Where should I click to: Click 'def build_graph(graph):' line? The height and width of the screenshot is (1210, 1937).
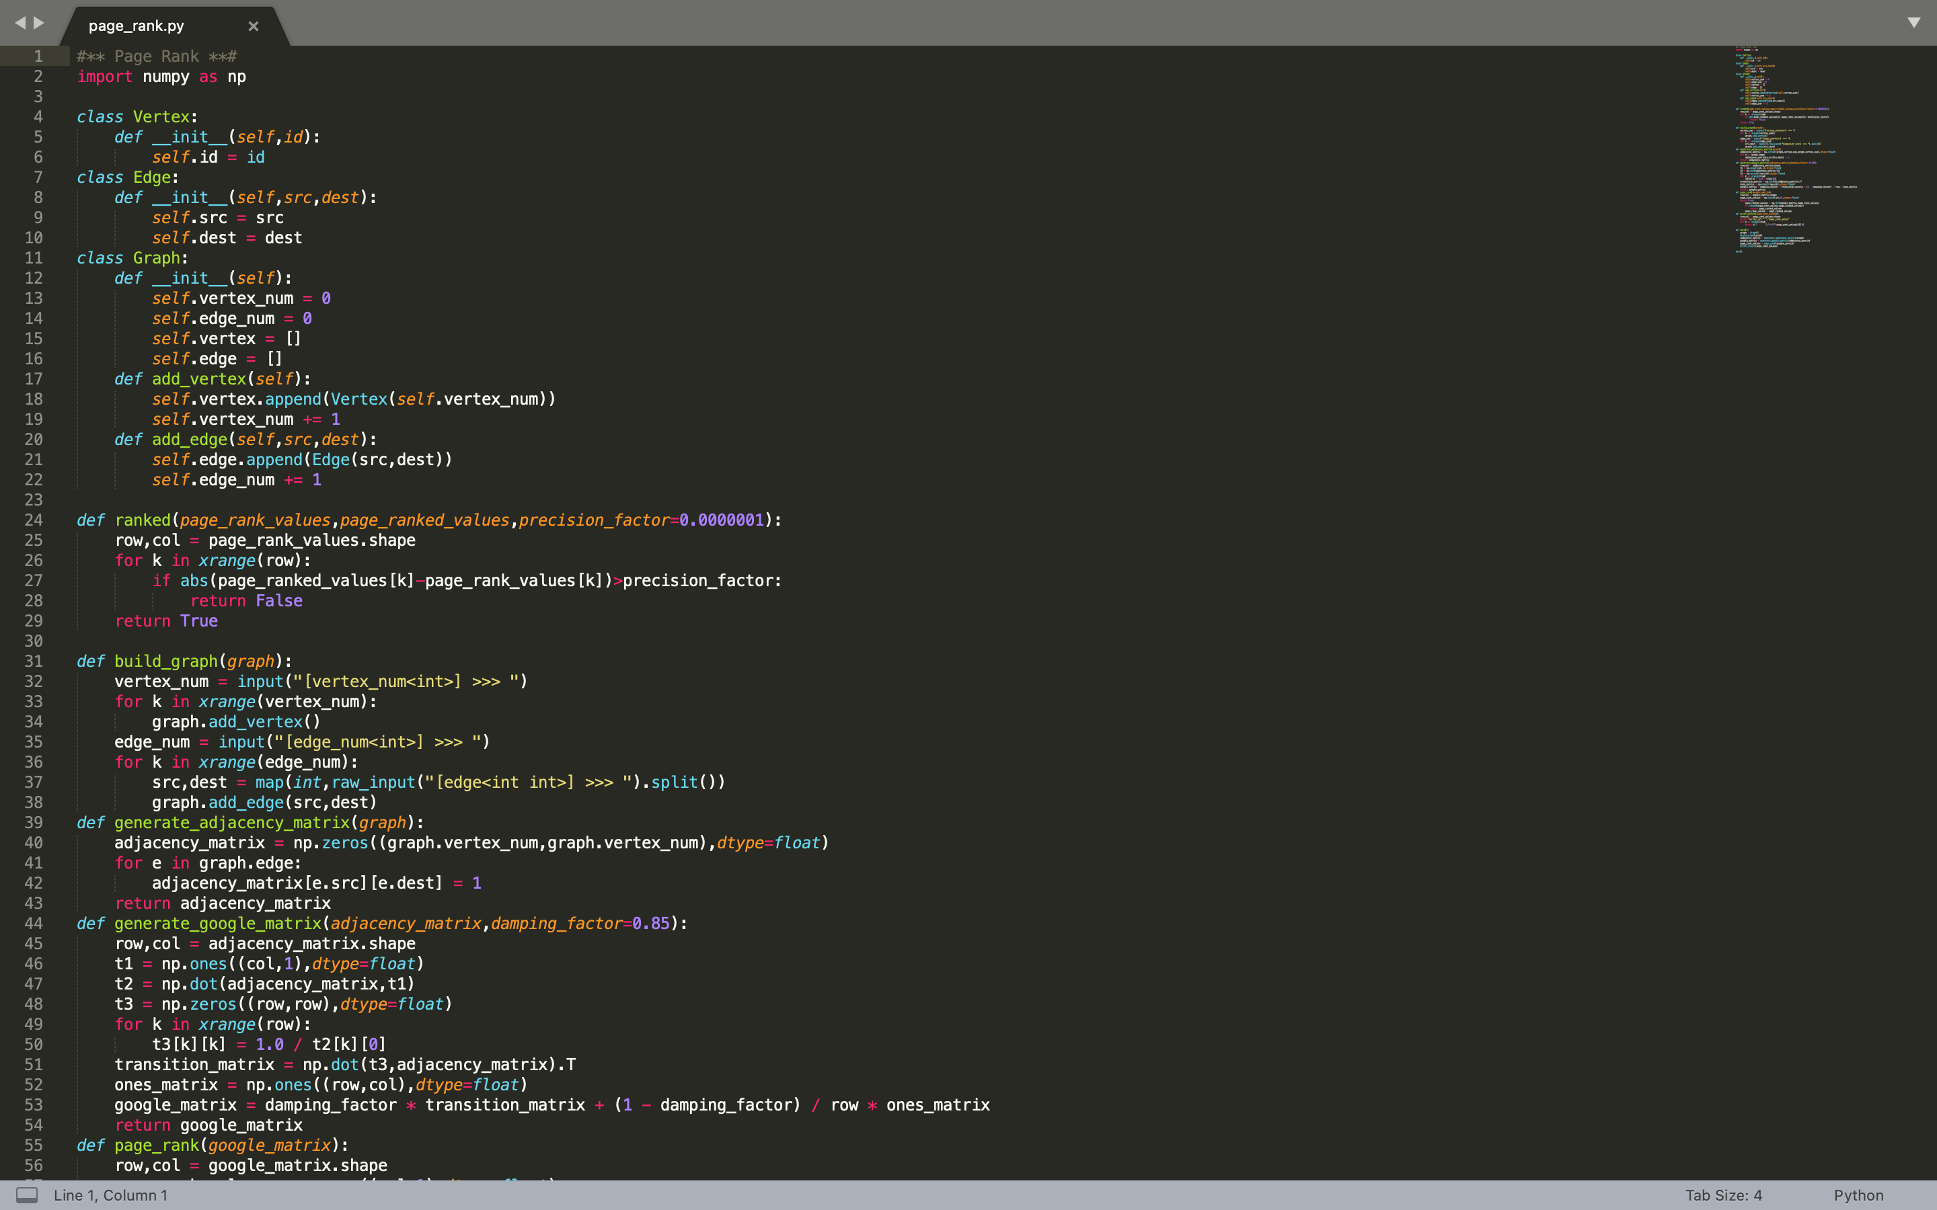(184, 662)
